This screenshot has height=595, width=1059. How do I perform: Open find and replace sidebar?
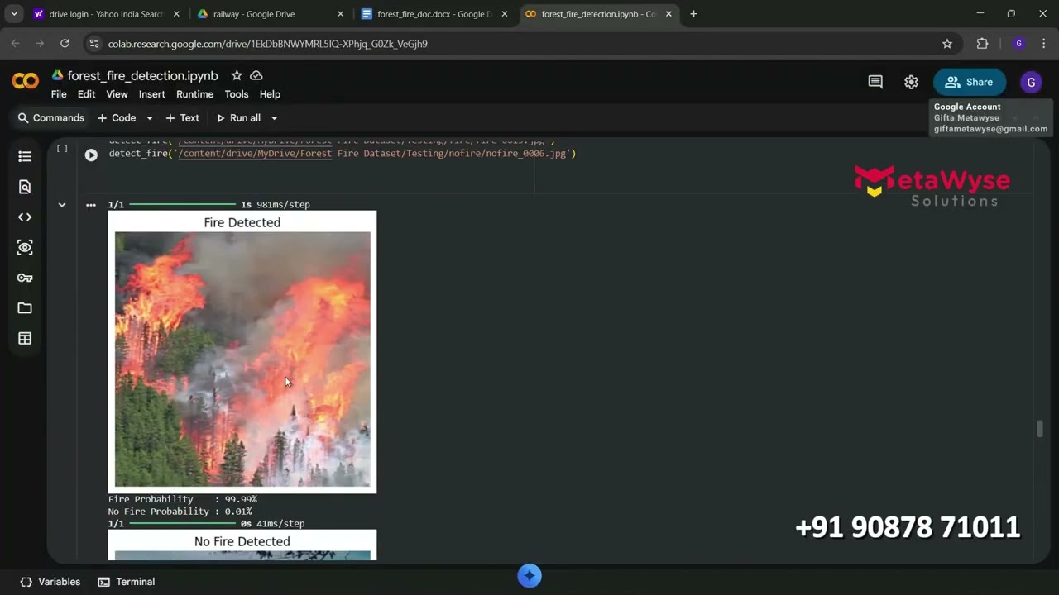tap(25, 187)
